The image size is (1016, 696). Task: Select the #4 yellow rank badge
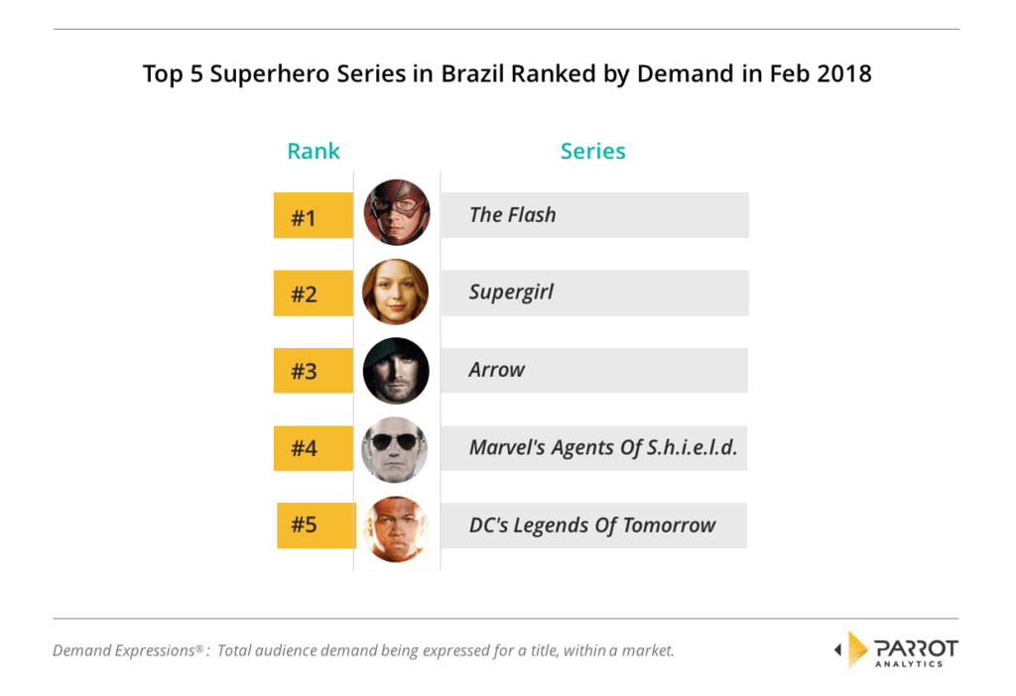[313, 448]
